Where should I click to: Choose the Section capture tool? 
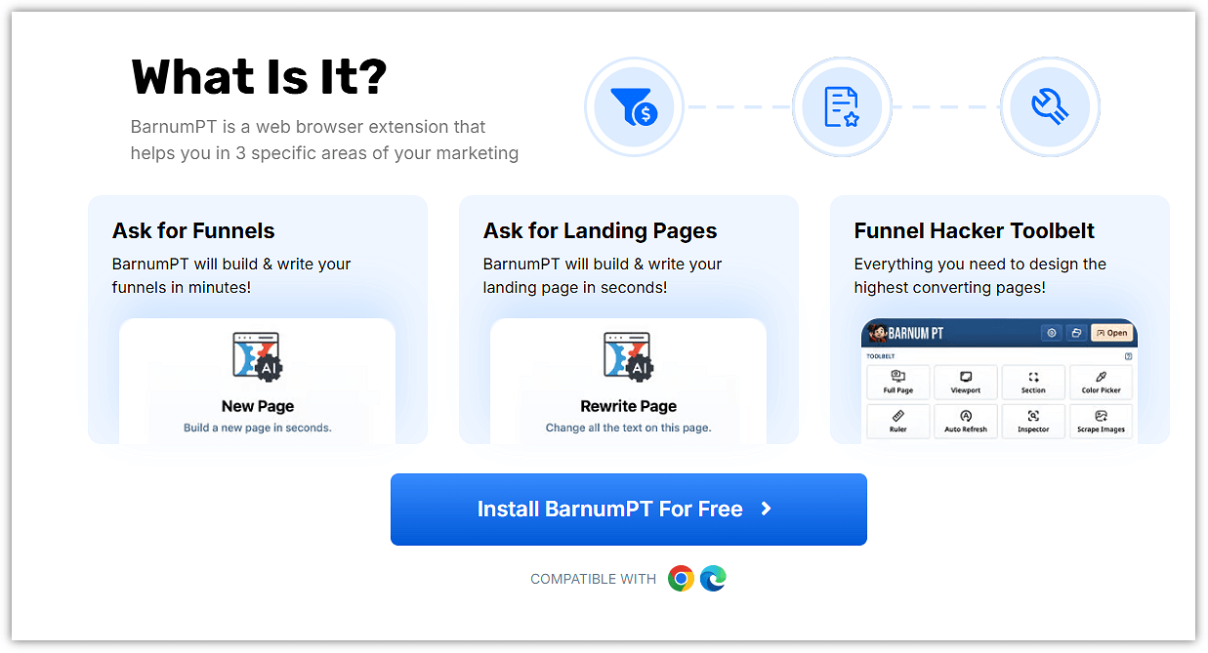pyautogui.click(x=1033, y=382)
